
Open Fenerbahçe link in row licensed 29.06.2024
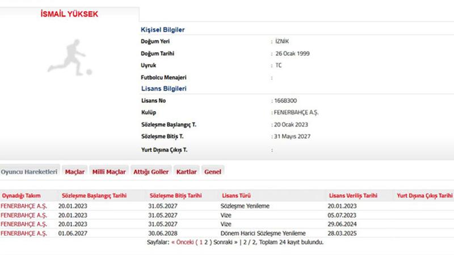(x=24, y=224)
